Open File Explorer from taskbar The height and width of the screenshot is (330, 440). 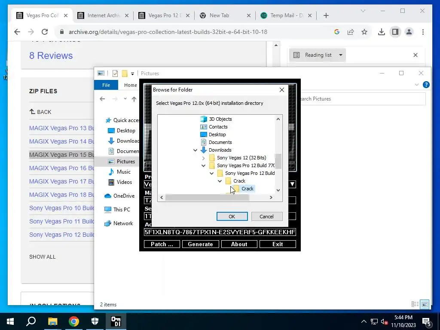point(52,321)
